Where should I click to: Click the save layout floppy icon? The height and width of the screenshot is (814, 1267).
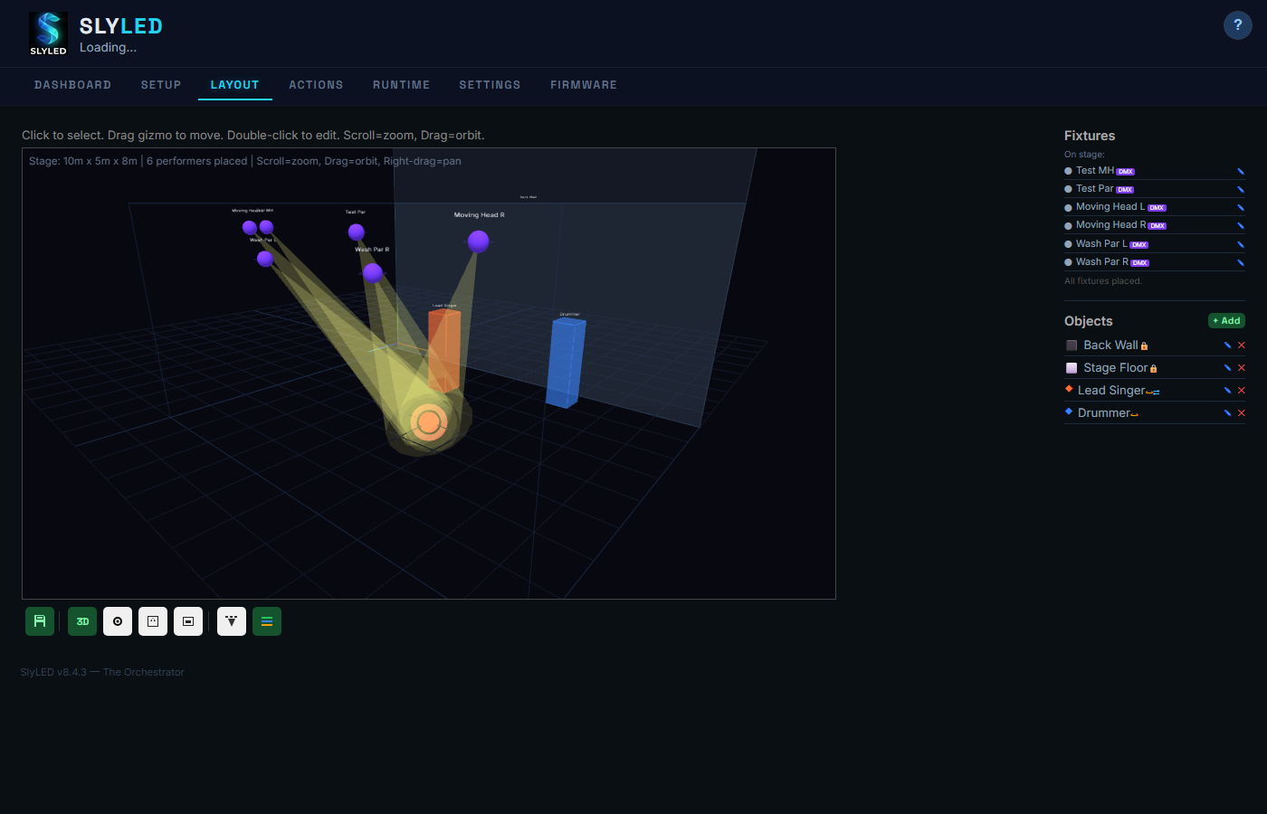[40, 621]
